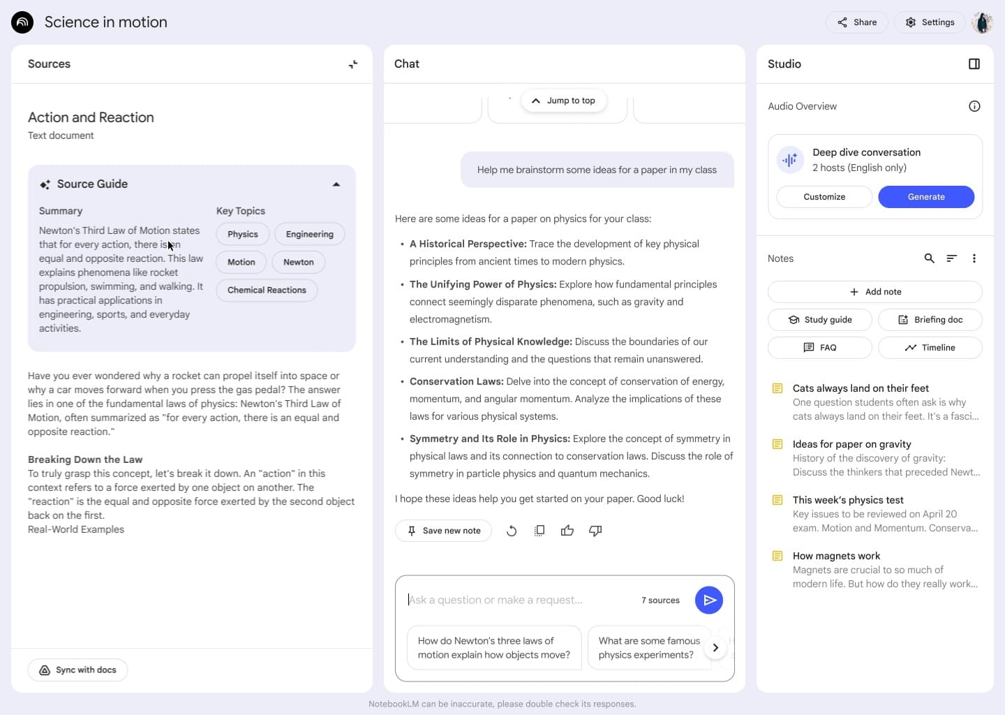This screenshot has height=715, width=1005.
Task: Search through your notes
Action: pos(929,258)
